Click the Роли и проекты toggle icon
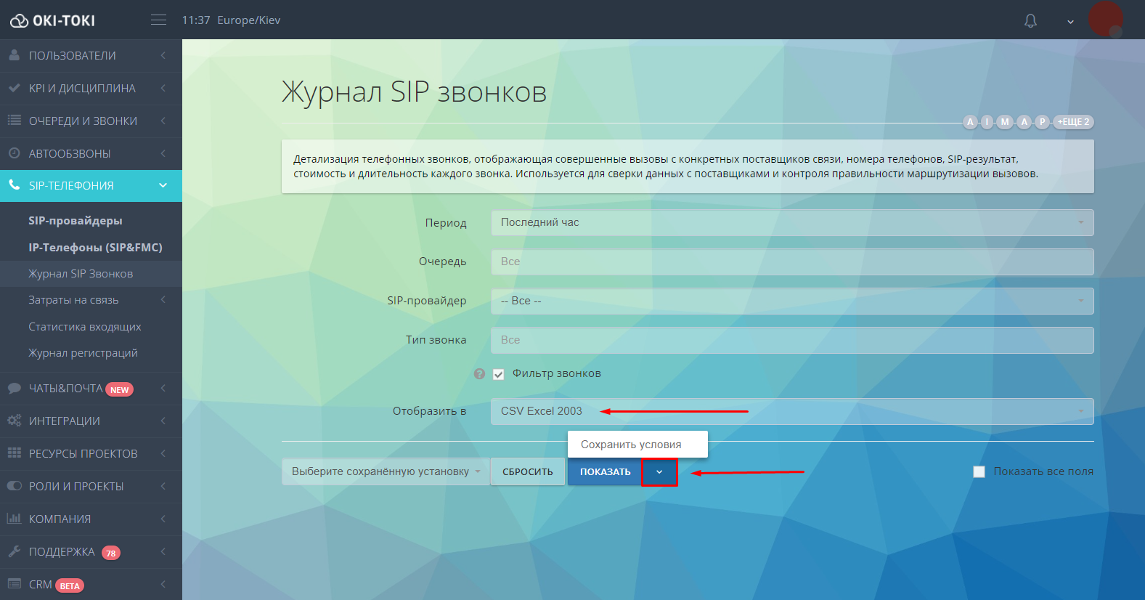The height and width of the screenshot is (600, 1145). pos(14,486)
